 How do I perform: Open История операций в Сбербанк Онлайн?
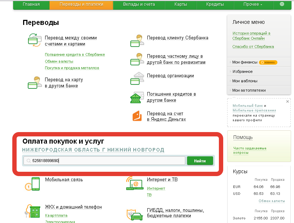coord(251,36)
